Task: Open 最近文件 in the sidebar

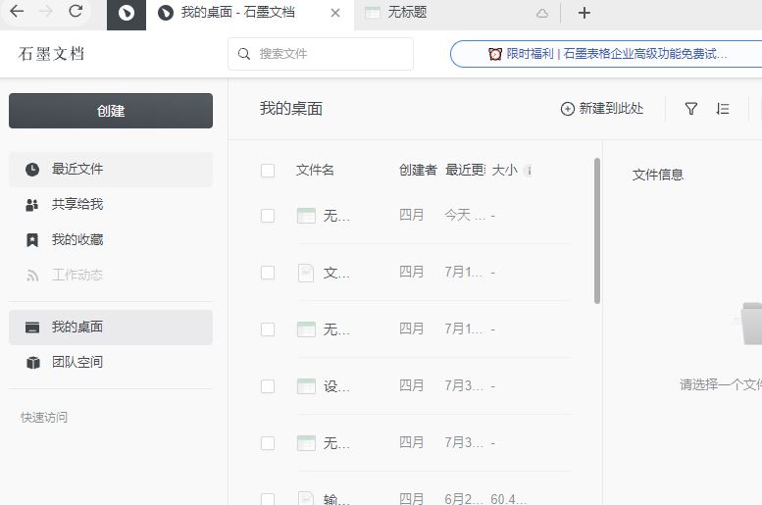Action: pos(111,169)
